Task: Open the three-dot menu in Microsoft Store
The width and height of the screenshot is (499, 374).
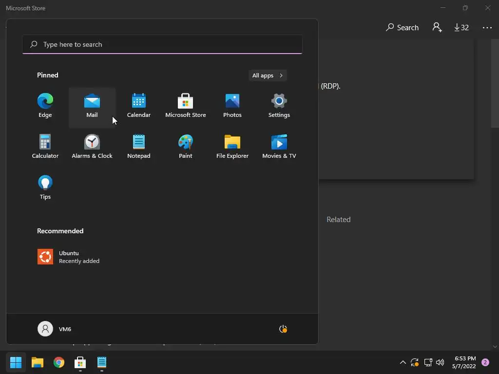Action: pyautogui.click(x=487, y=28)
